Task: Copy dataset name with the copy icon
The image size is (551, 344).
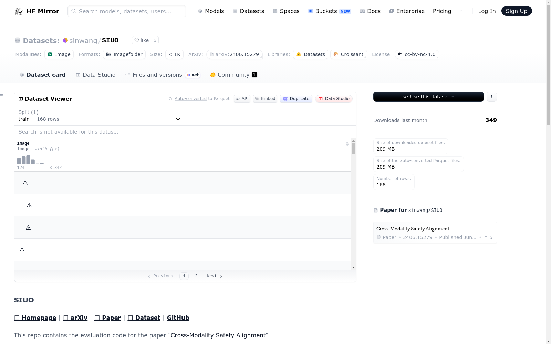Action: click(124, 40)
